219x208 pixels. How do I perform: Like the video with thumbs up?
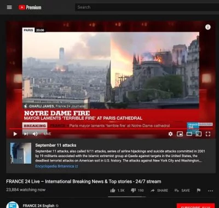coord(113,190)
